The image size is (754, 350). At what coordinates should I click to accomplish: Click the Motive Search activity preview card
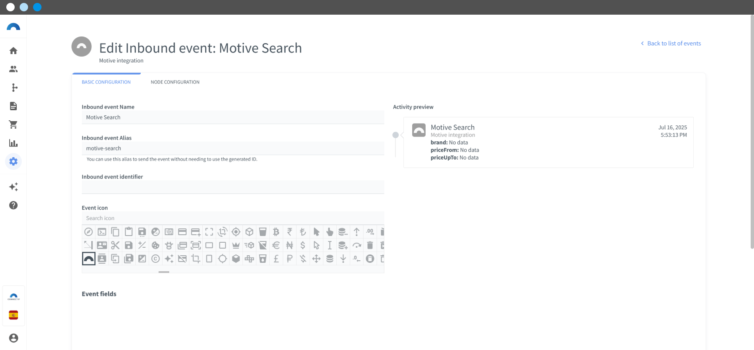coord(548,143)
